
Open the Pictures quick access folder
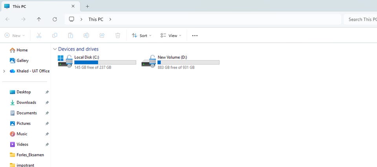(20, 123)
